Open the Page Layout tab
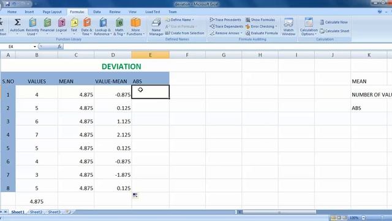The image size is (392, 221). point(52,12)
